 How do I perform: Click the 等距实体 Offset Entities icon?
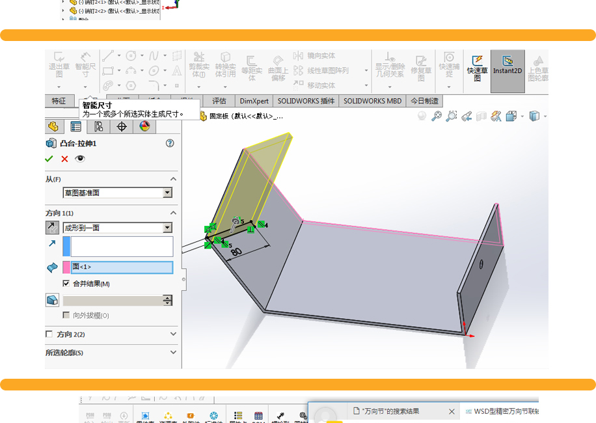pyautogui.click(x=251, y=61)
